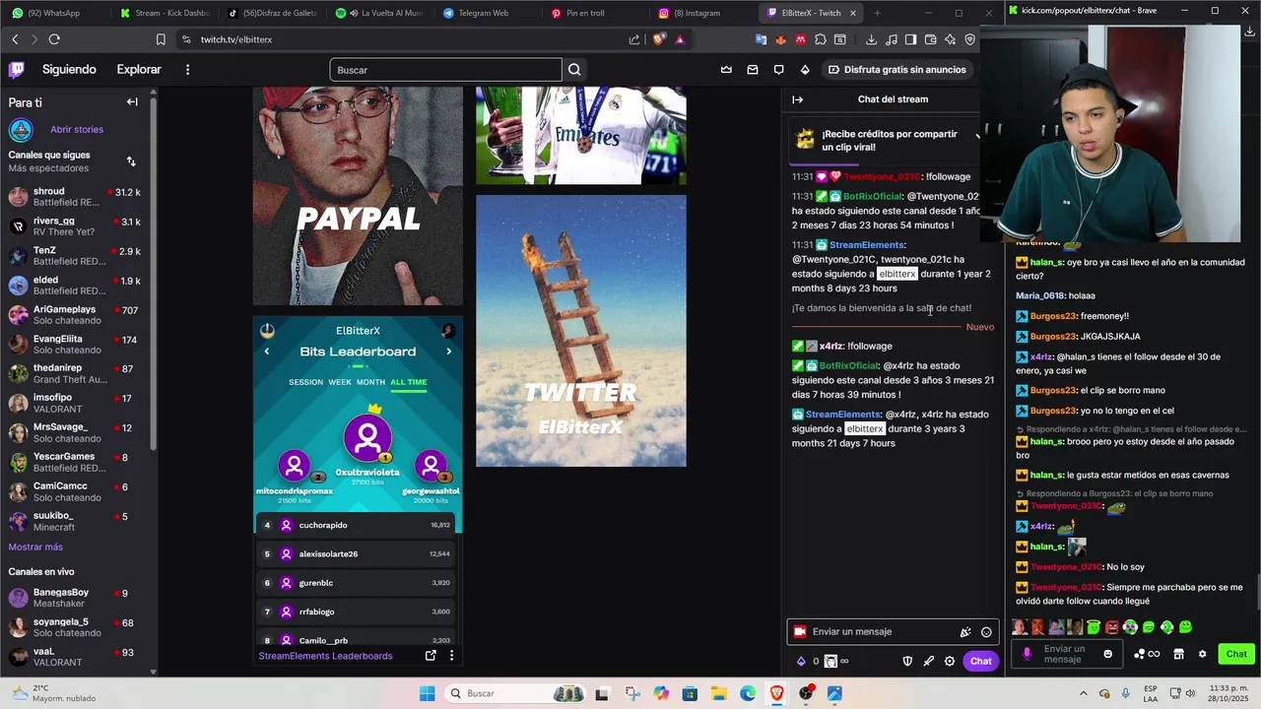Open StreamElements leaderboard in new window
Image resolution: width=1261 pixels, height=709 pixels.
tap(431, 656)
